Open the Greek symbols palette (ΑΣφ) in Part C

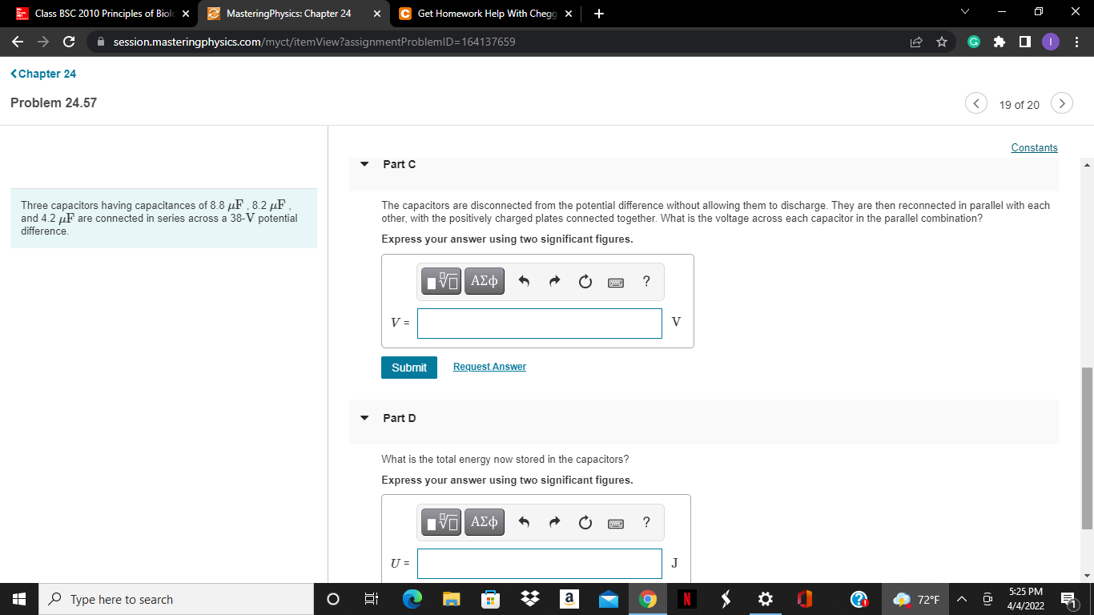coord(484,281)
